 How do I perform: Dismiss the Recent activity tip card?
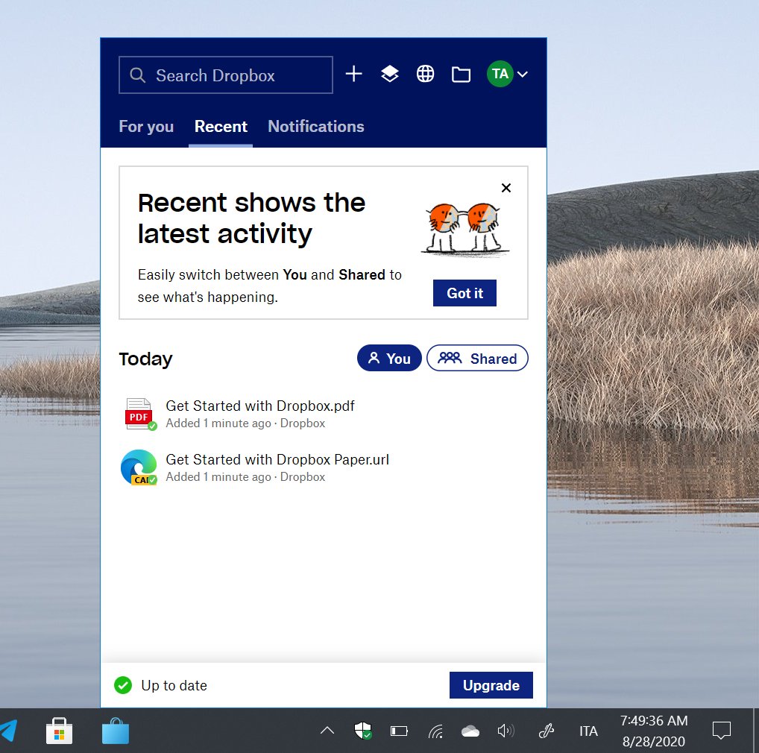[506, 188]
